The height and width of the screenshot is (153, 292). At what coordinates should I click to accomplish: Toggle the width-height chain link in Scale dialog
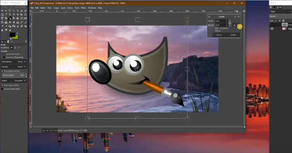pos(230,23)
